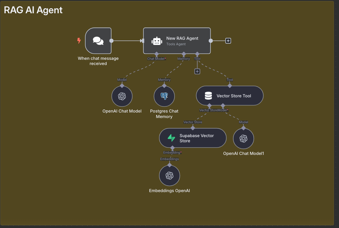Click the top diamond of Supabase Vector Store
The height and width of the screenshot is (228, 339).
[x=193, y=128]
